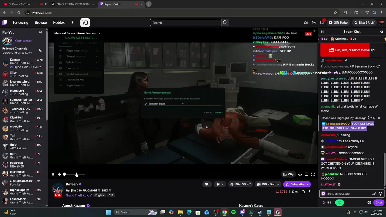Switch to 'SHE TRYNA CHEAT' TikTok tab
The image size is (386, 217).
[74, 4]
